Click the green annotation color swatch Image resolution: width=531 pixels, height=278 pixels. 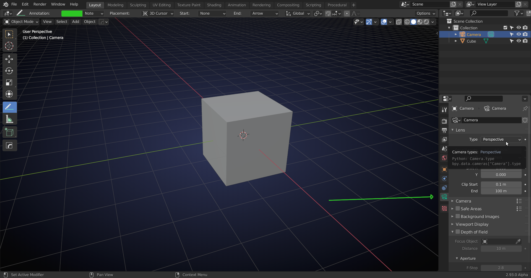[72, 13]
